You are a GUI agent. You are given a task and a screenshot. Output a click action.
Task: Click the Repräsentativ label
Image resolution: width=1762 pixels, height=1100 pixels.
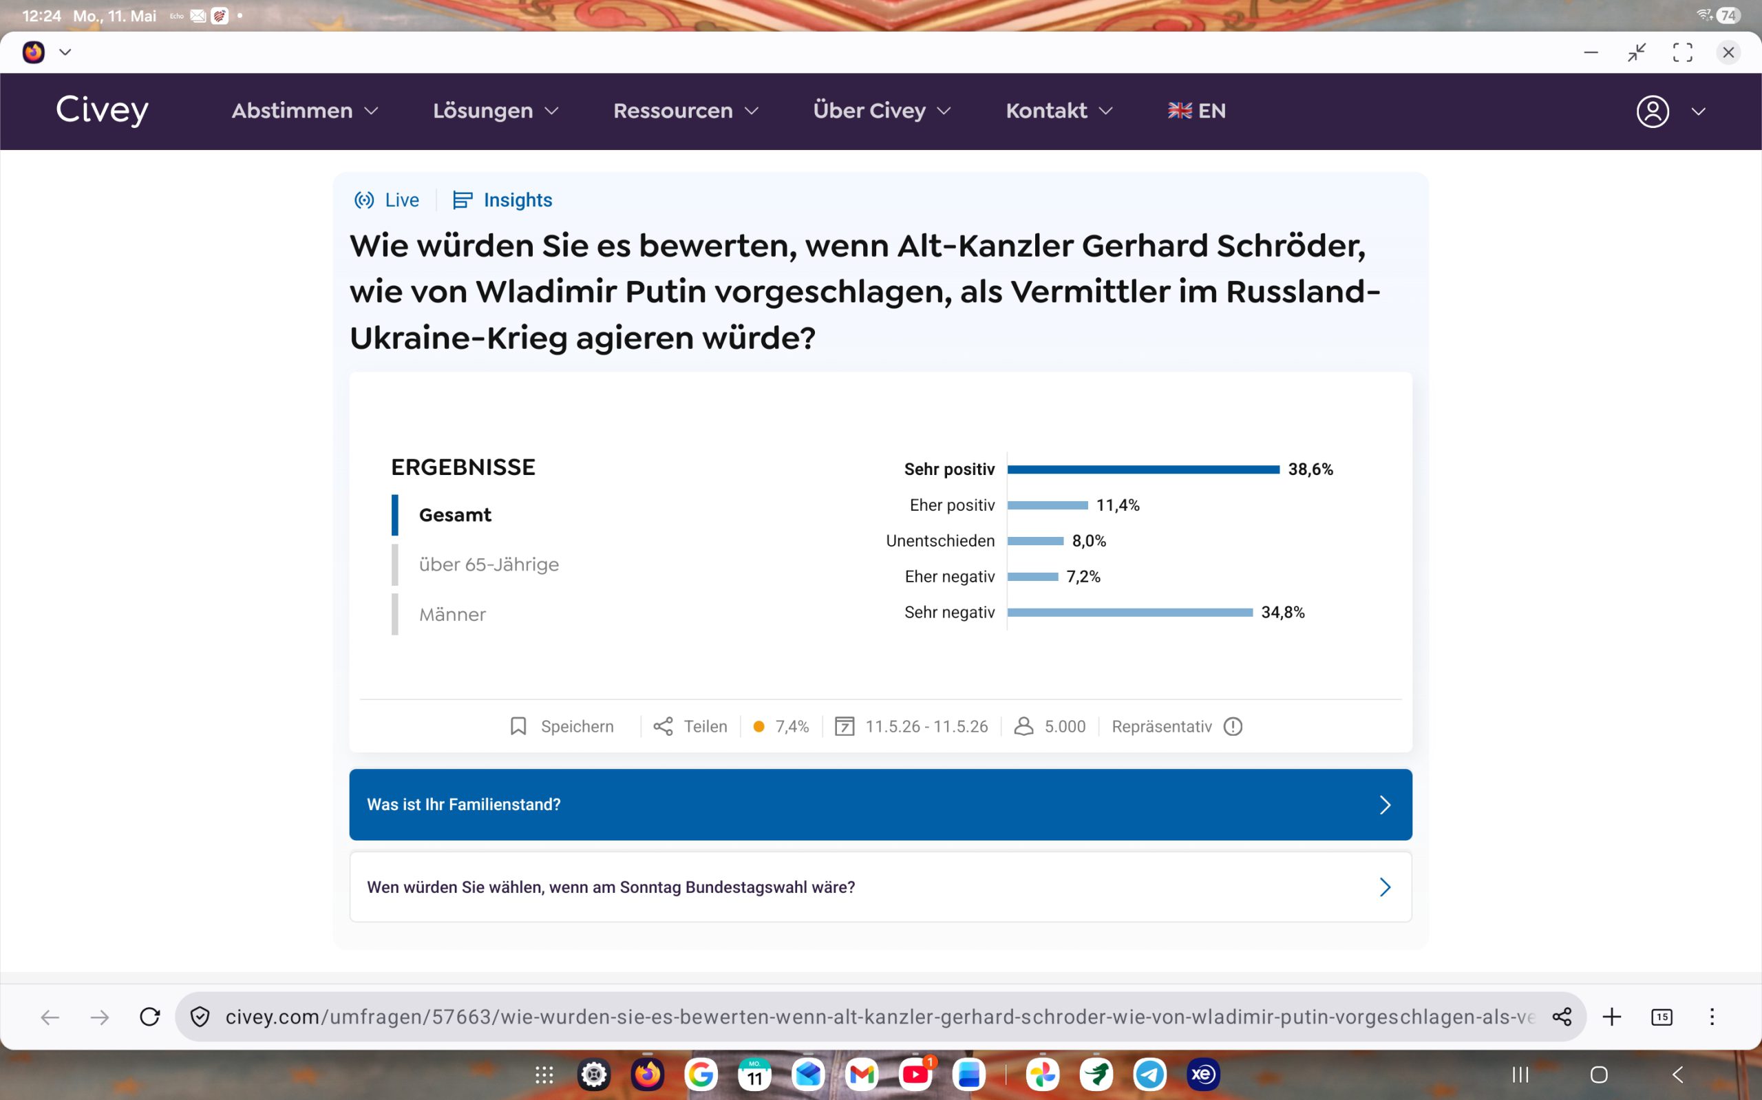(1161, 726)
